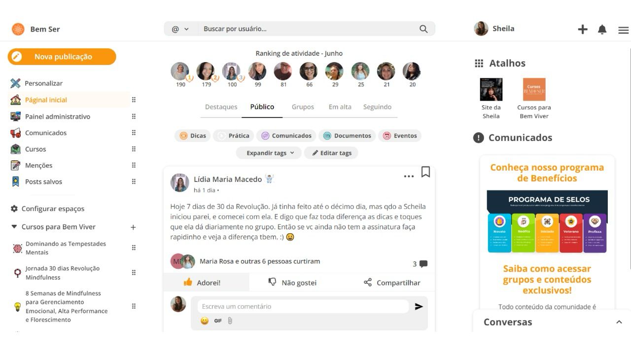Send the comment with arrow icon
The width and height of the screenshot is (631, 355).
pos(419,307)
